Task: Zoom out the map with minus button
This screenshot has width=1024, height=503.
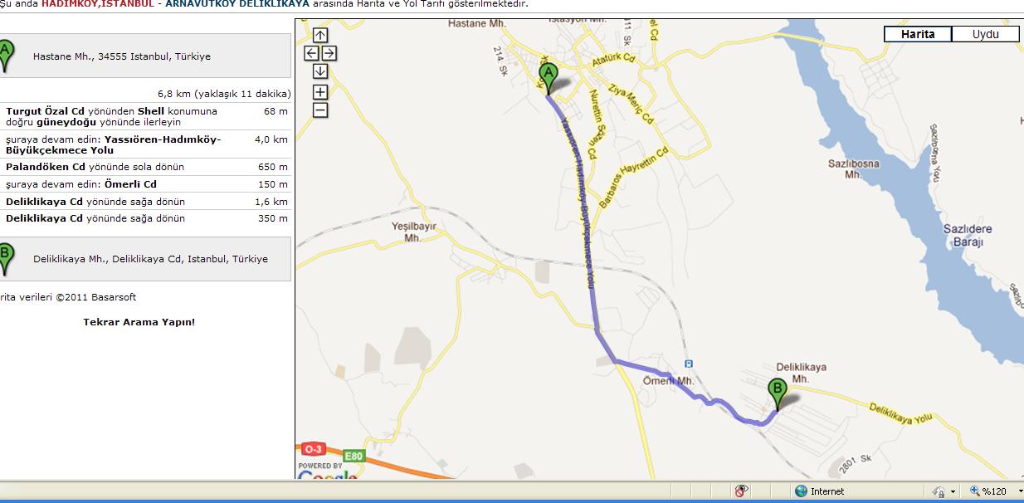Action: point(320,110)
